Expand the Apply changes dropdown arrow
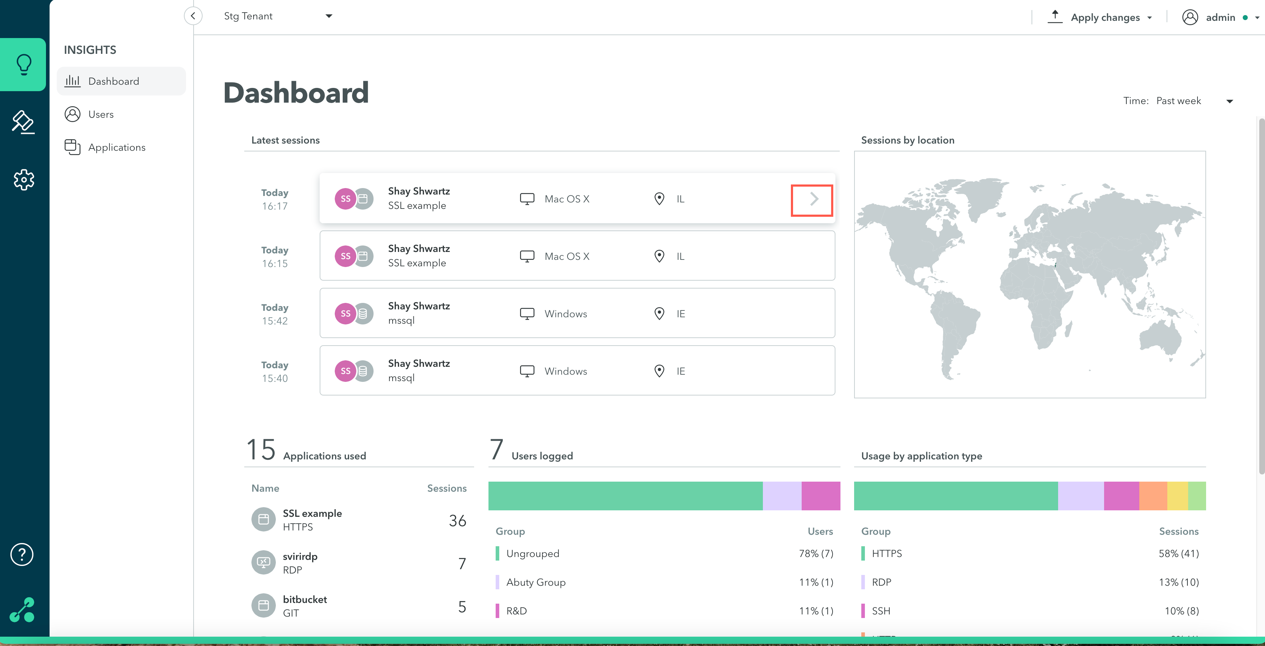The height and width of the screenshot is (646, 1265). [1150, 18]
